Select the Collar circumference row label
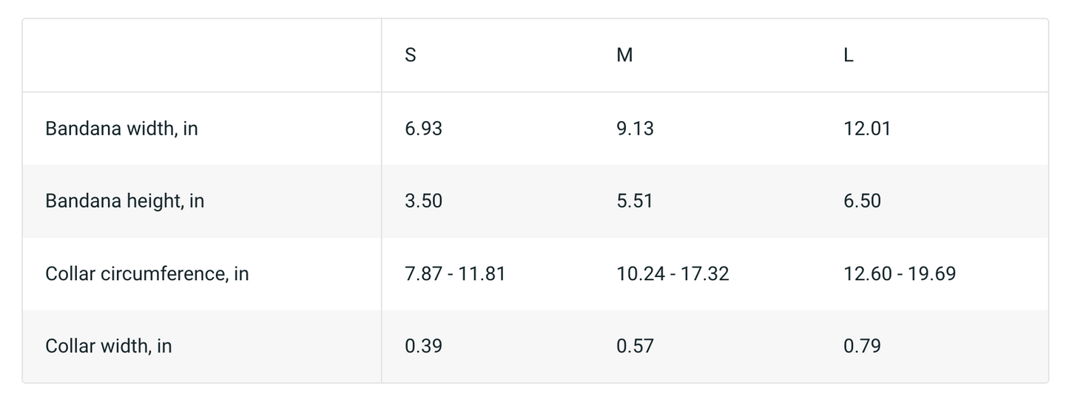This screenshot has width=1069, height=416. pyautogui.click(x=147, y=273)
